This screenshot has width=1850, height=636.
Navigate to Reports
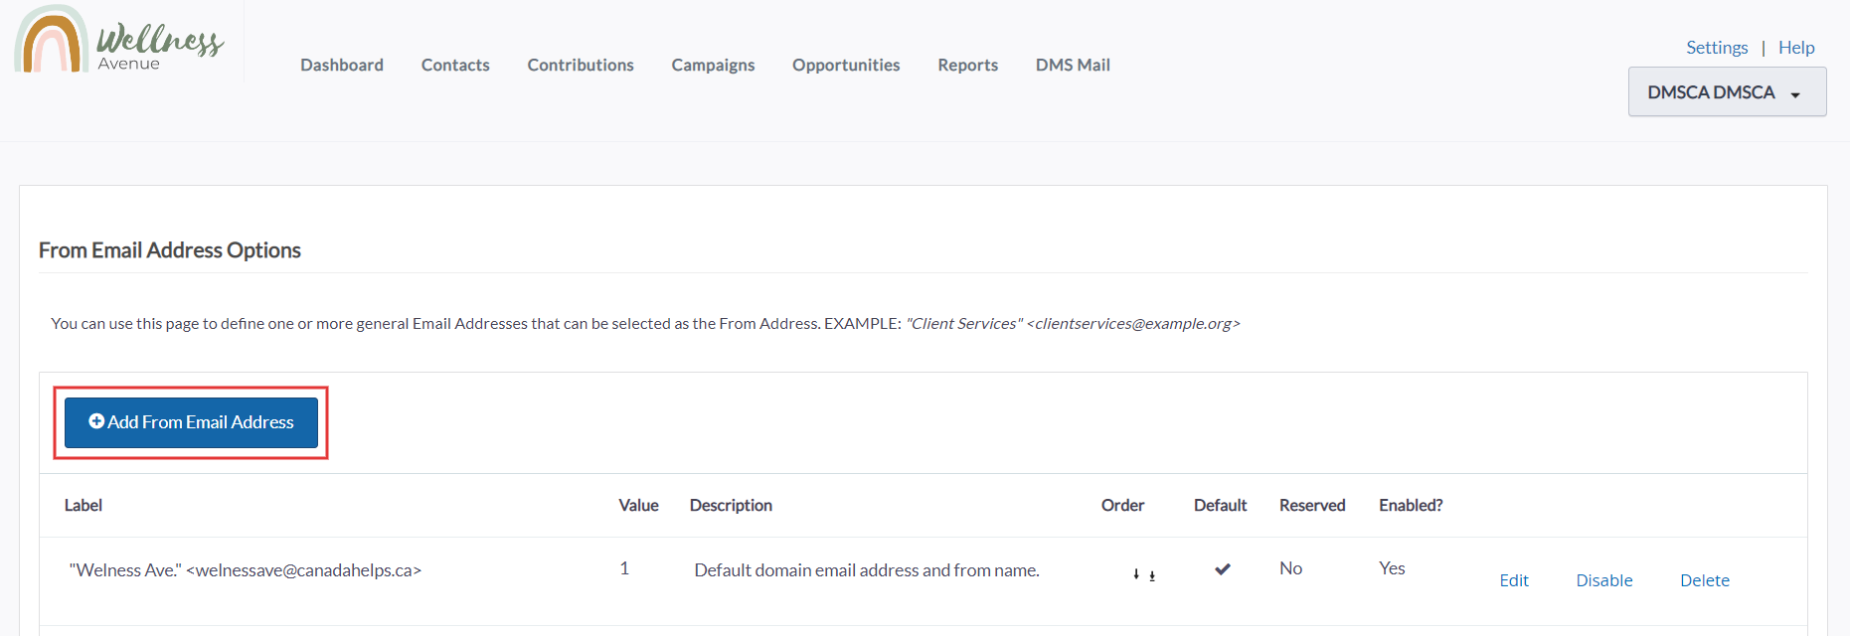coord(967,65)
